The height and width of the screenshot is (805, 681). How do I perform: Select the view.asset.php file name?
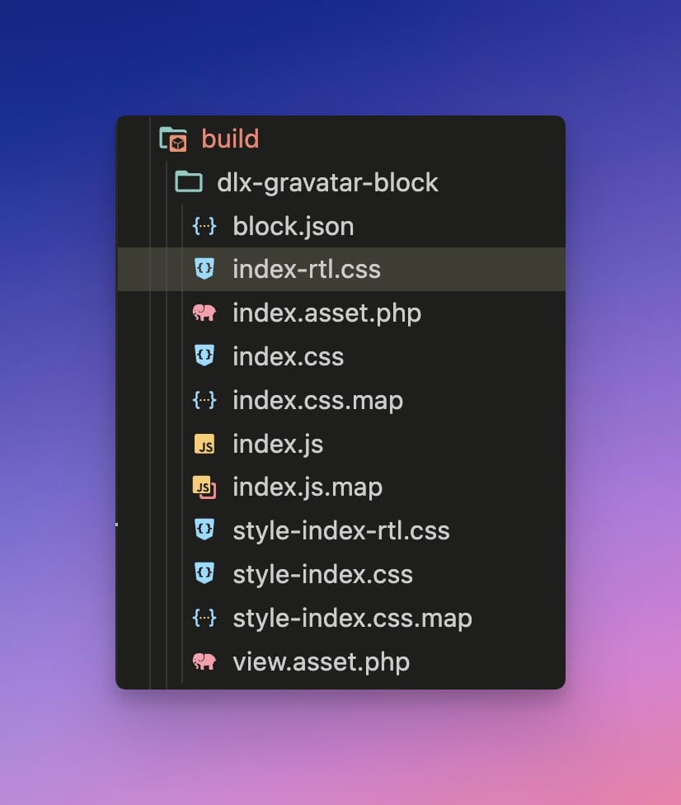[321, 661]
